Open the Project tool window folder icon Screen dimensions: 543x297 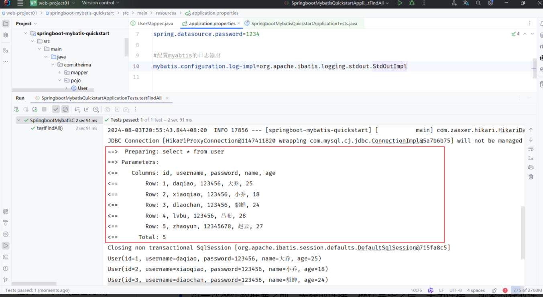6,24
